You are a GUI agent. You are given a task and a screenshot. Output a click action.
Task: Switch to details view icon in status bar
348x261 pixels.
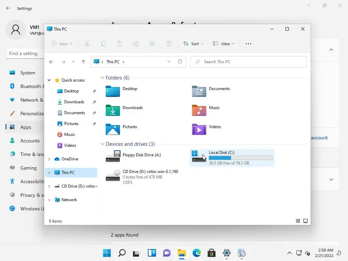[x=298, y=221]
